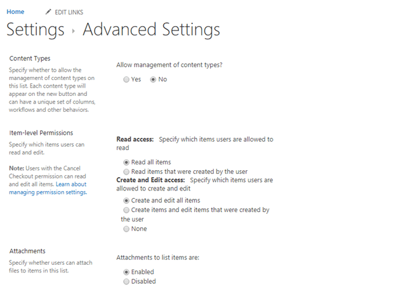396x287 pixels.
Task: Choose Read items created by the user
Action: (126, 172)
